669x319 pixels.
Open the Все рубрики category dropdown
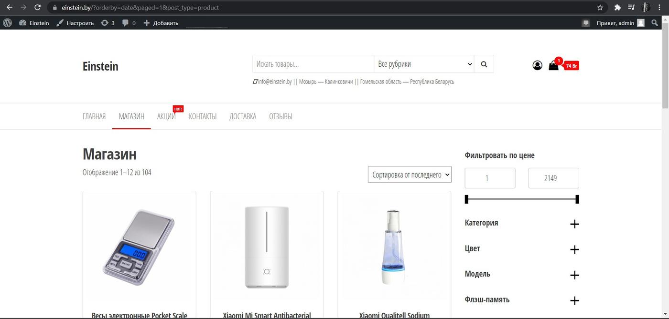(424, 64)
